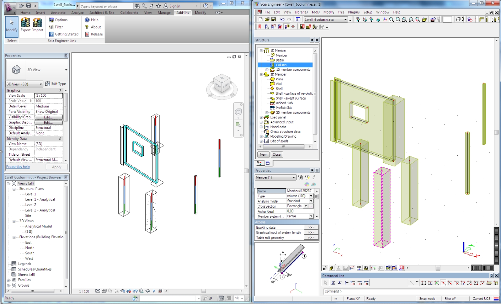Click the Release notes item in ribbon
Image resolution: width=501 pixels, height=304 pixels.
[94, 34]
